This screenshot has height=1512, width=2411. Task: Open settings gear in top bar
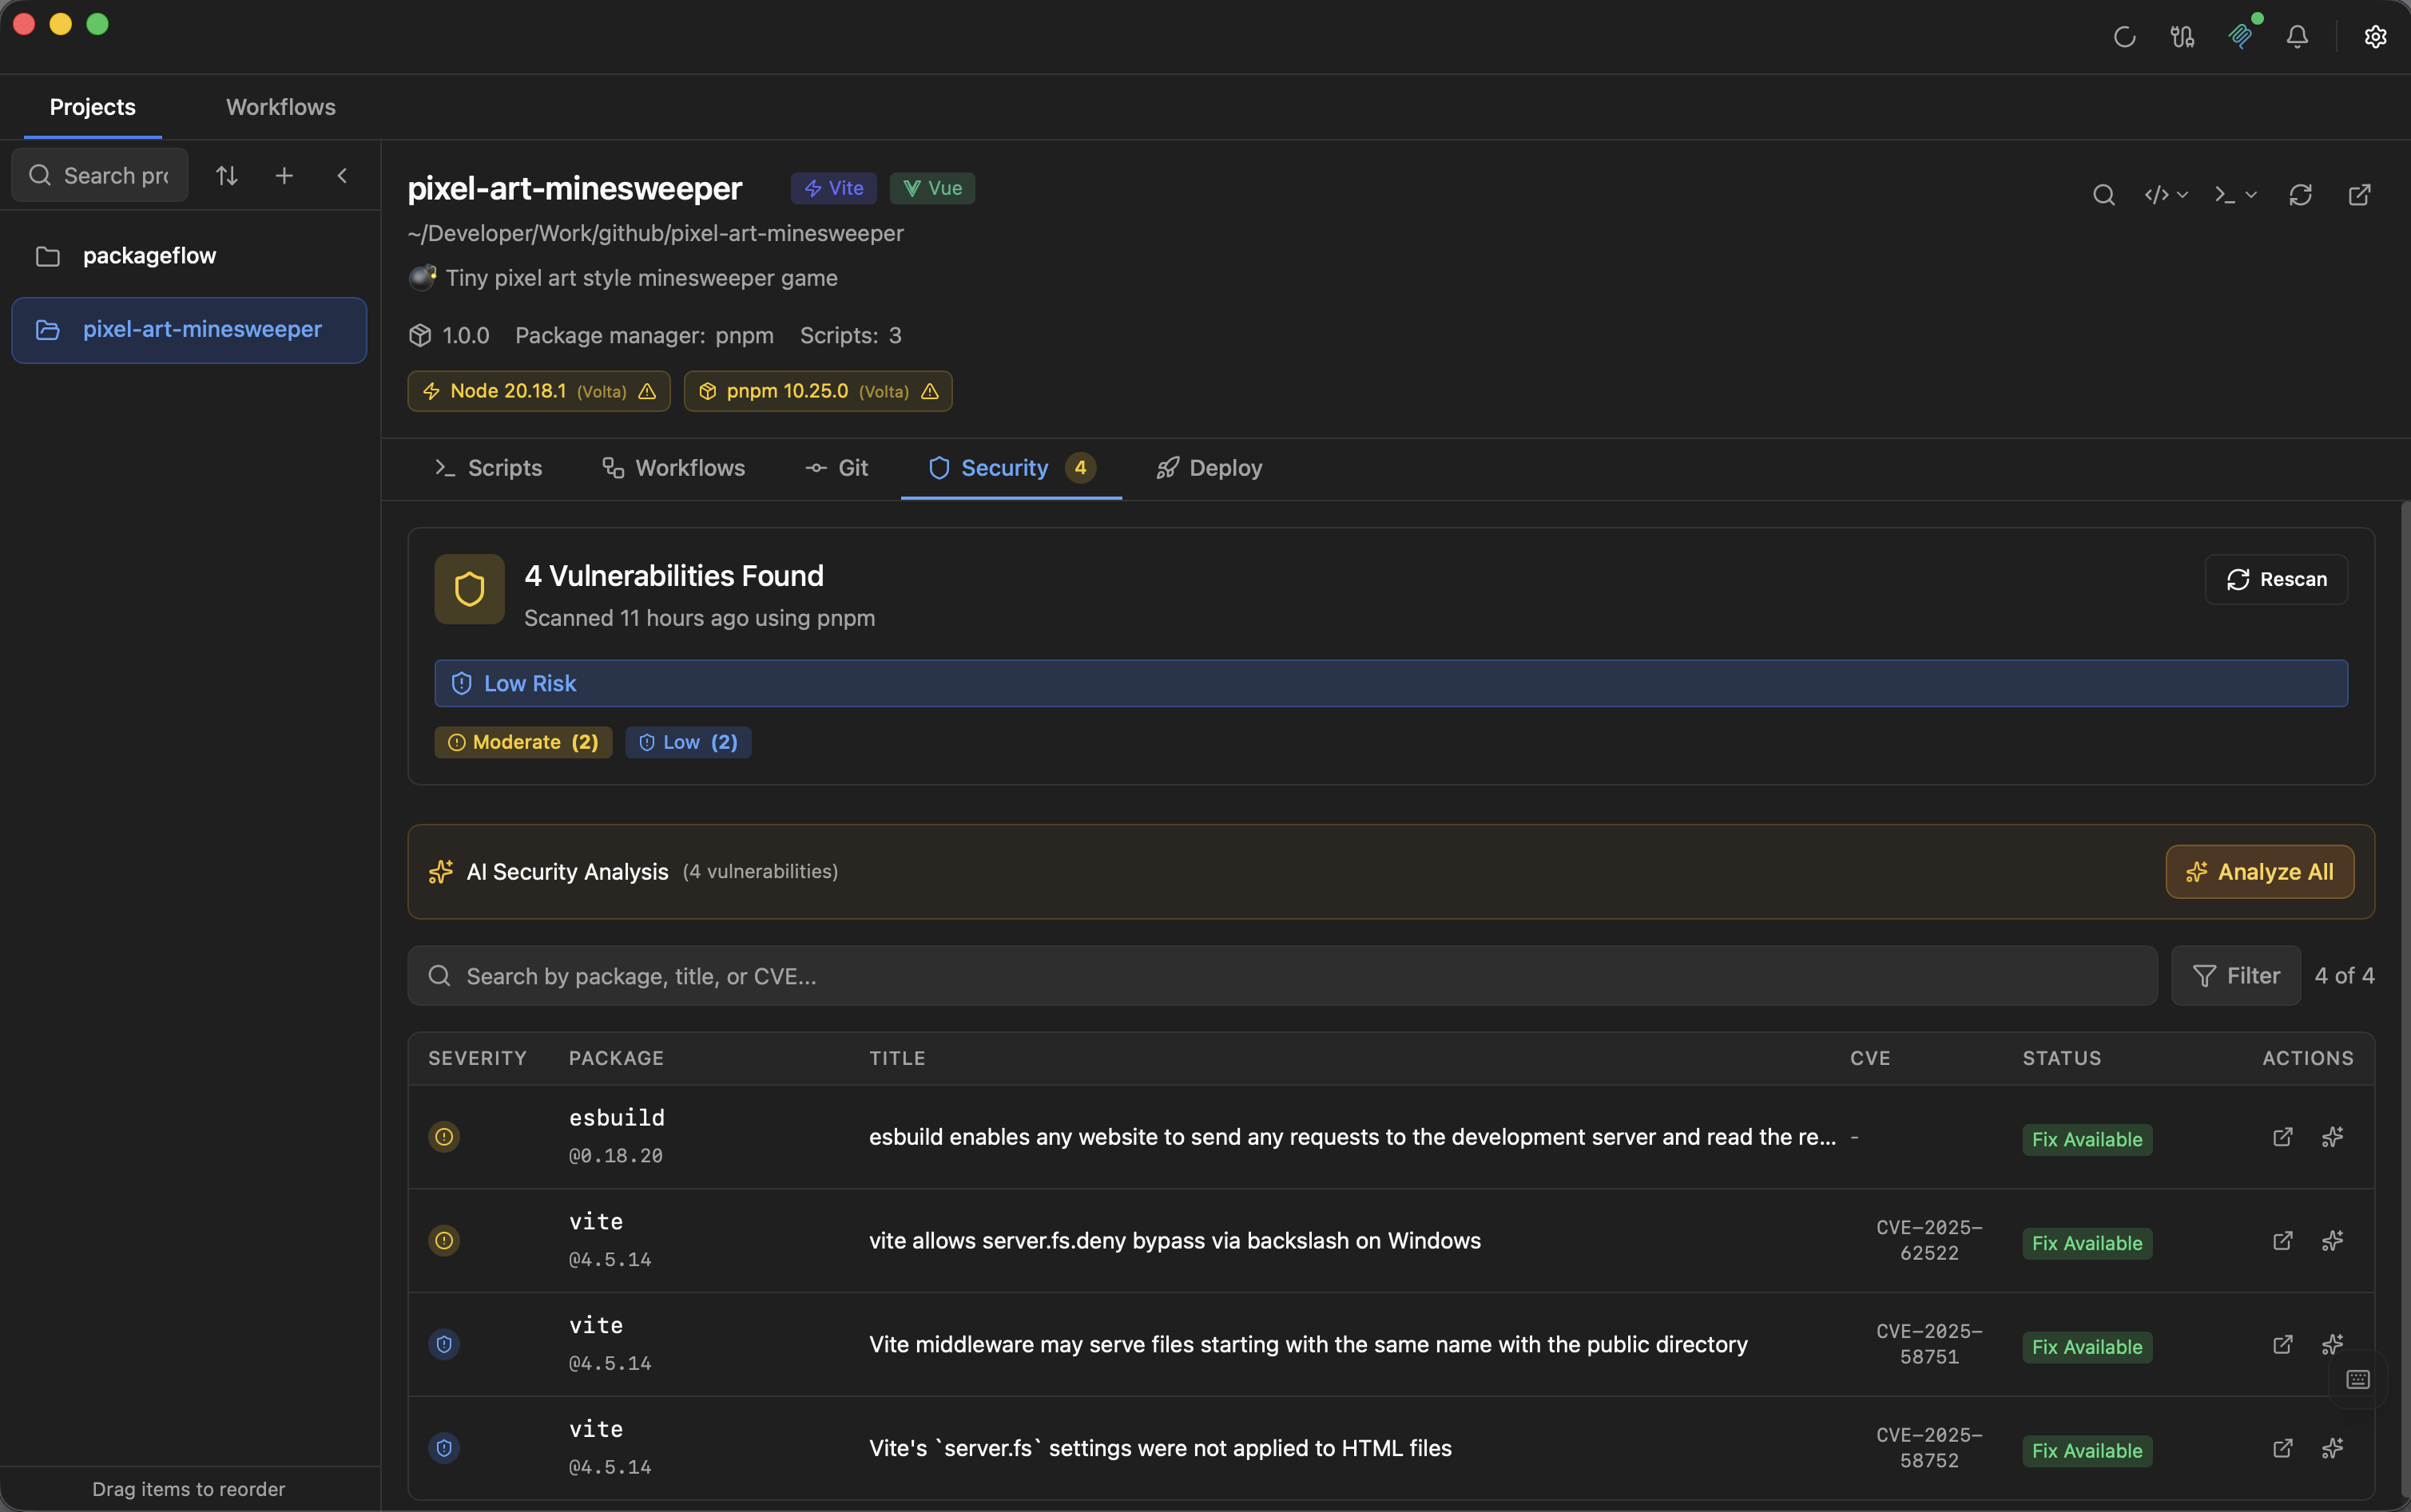[x=2375, y=37]
